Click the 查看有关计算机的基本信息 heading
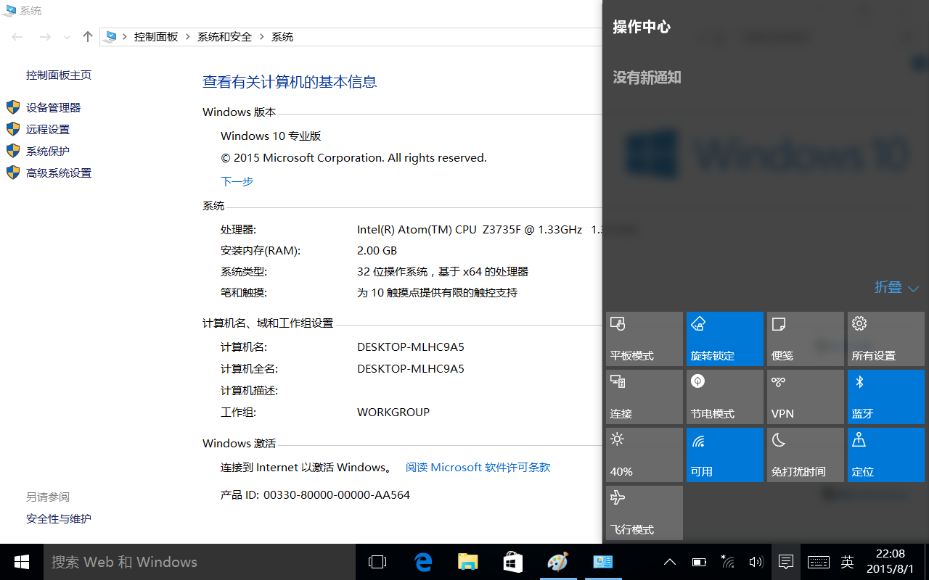This screenshot has width=929, height=580. tap(290, 82)
